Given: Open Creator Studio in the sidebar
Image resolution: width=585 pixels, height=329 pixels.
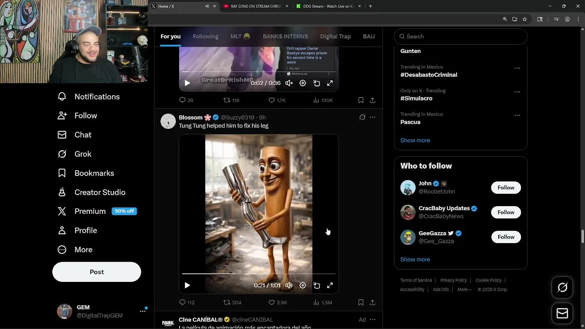Looking at the screenshot, I should tap(91, 192).
